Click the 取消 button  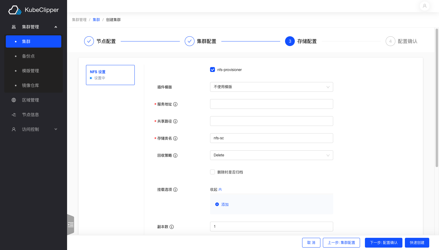click(x=311, y=243)
